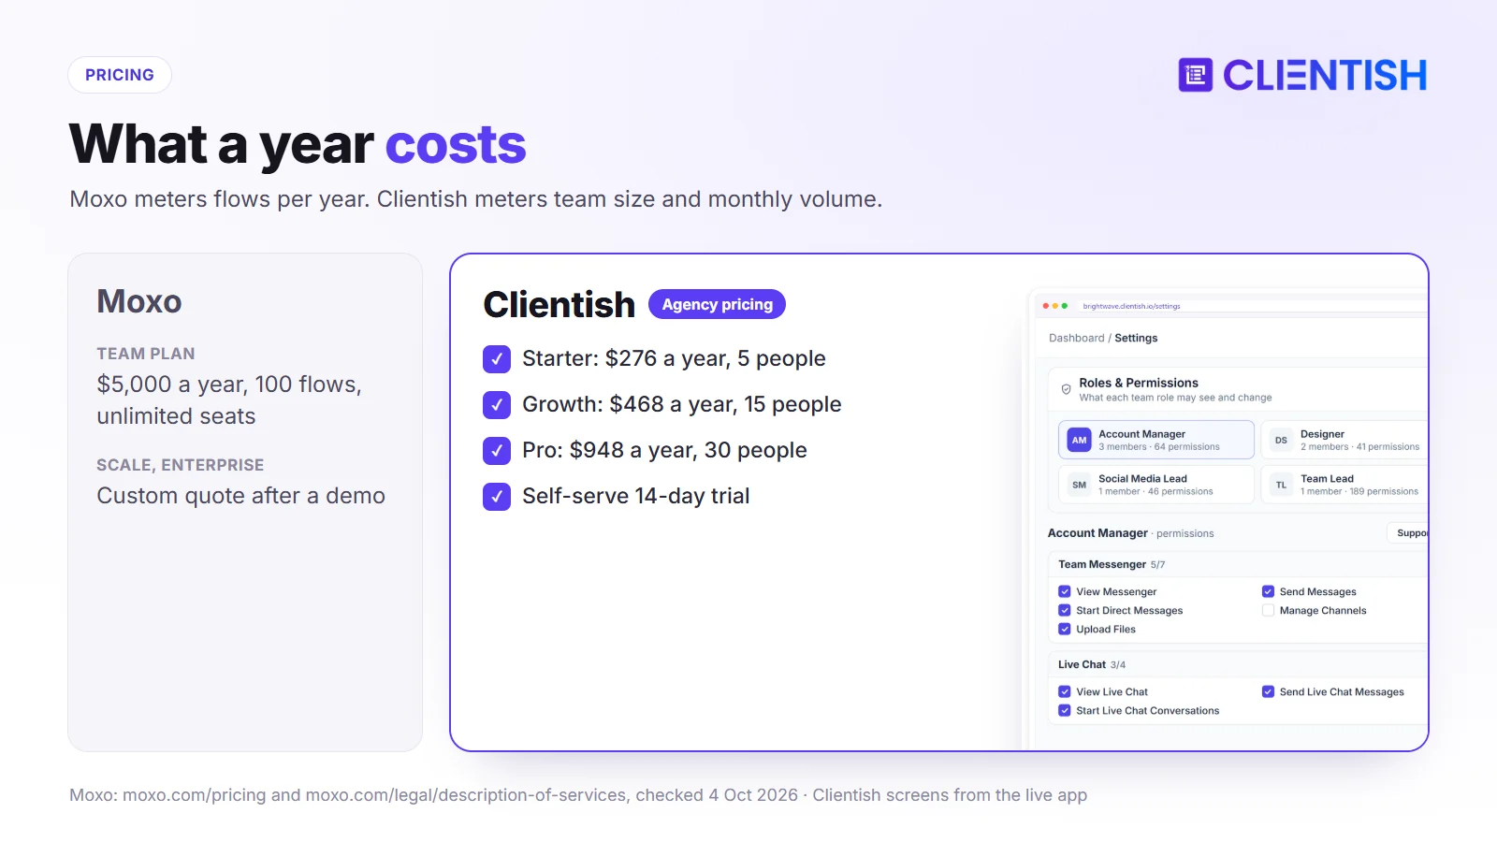Click the shield icon beside Roles & Permissions
Screen dimensions: 1497x842
point(1066,389)
